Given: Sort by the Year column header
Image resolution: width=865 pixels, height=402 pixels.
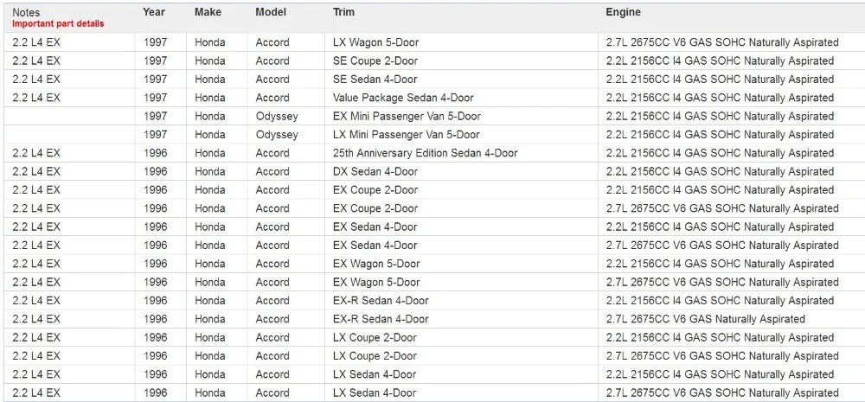Looking at the screenshot, I should (154, 12).
